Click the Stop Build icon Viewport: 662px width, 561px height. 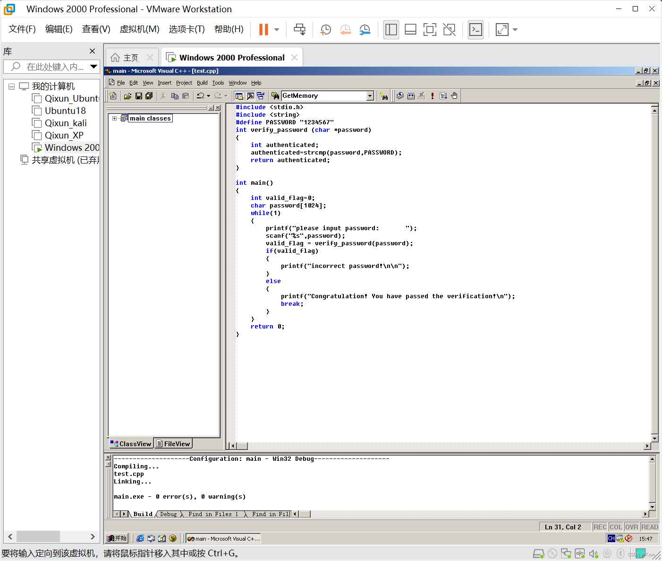(x=422, y=96)
